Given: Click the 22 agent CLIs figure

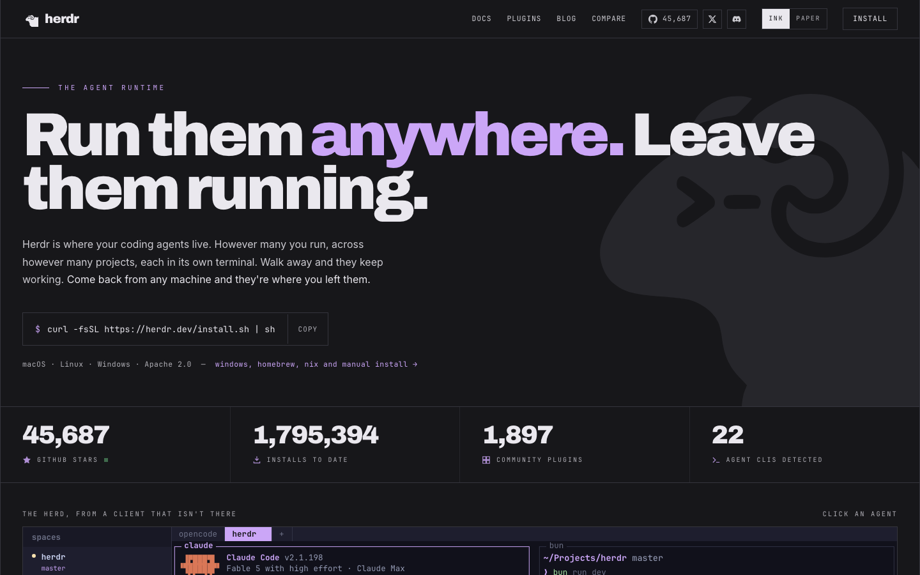Looking at the screenshot, I should [x=728, y=435].
